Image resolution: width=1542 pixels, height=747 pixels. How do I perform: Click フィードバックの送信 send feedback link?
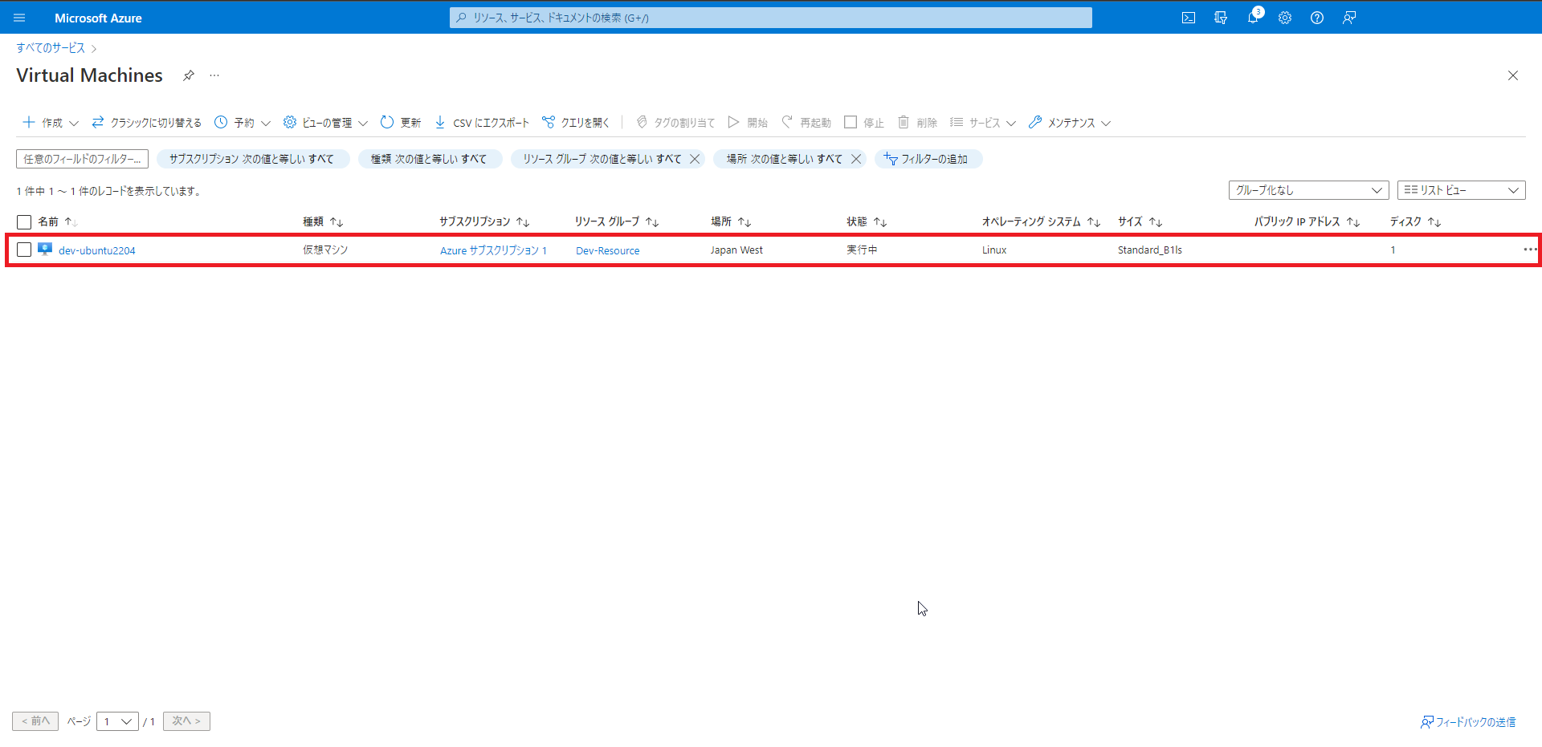[1468, 722]
